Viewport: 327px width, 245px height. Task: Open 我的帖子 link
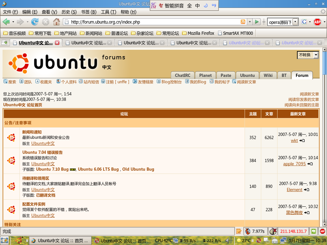coord(220,82)
